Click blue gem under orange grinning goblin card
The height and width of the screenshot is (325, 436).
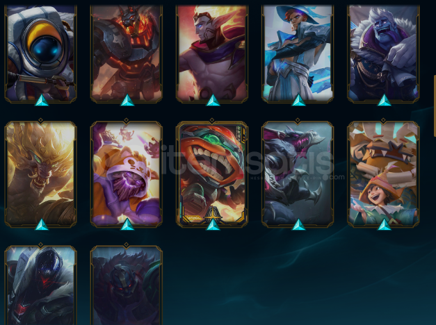213,224
